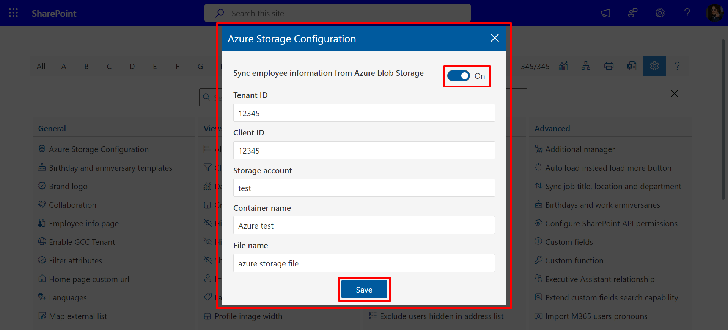Open Configure SharePoint API permissions
The width and height of the screenshot is (728, 330).
(611, 224)
